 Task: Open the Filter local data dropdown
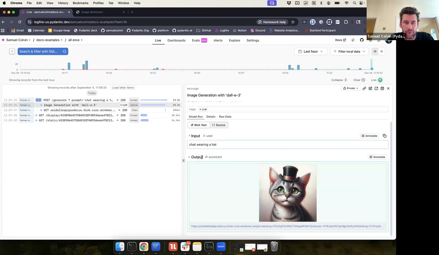pos(349,51)
